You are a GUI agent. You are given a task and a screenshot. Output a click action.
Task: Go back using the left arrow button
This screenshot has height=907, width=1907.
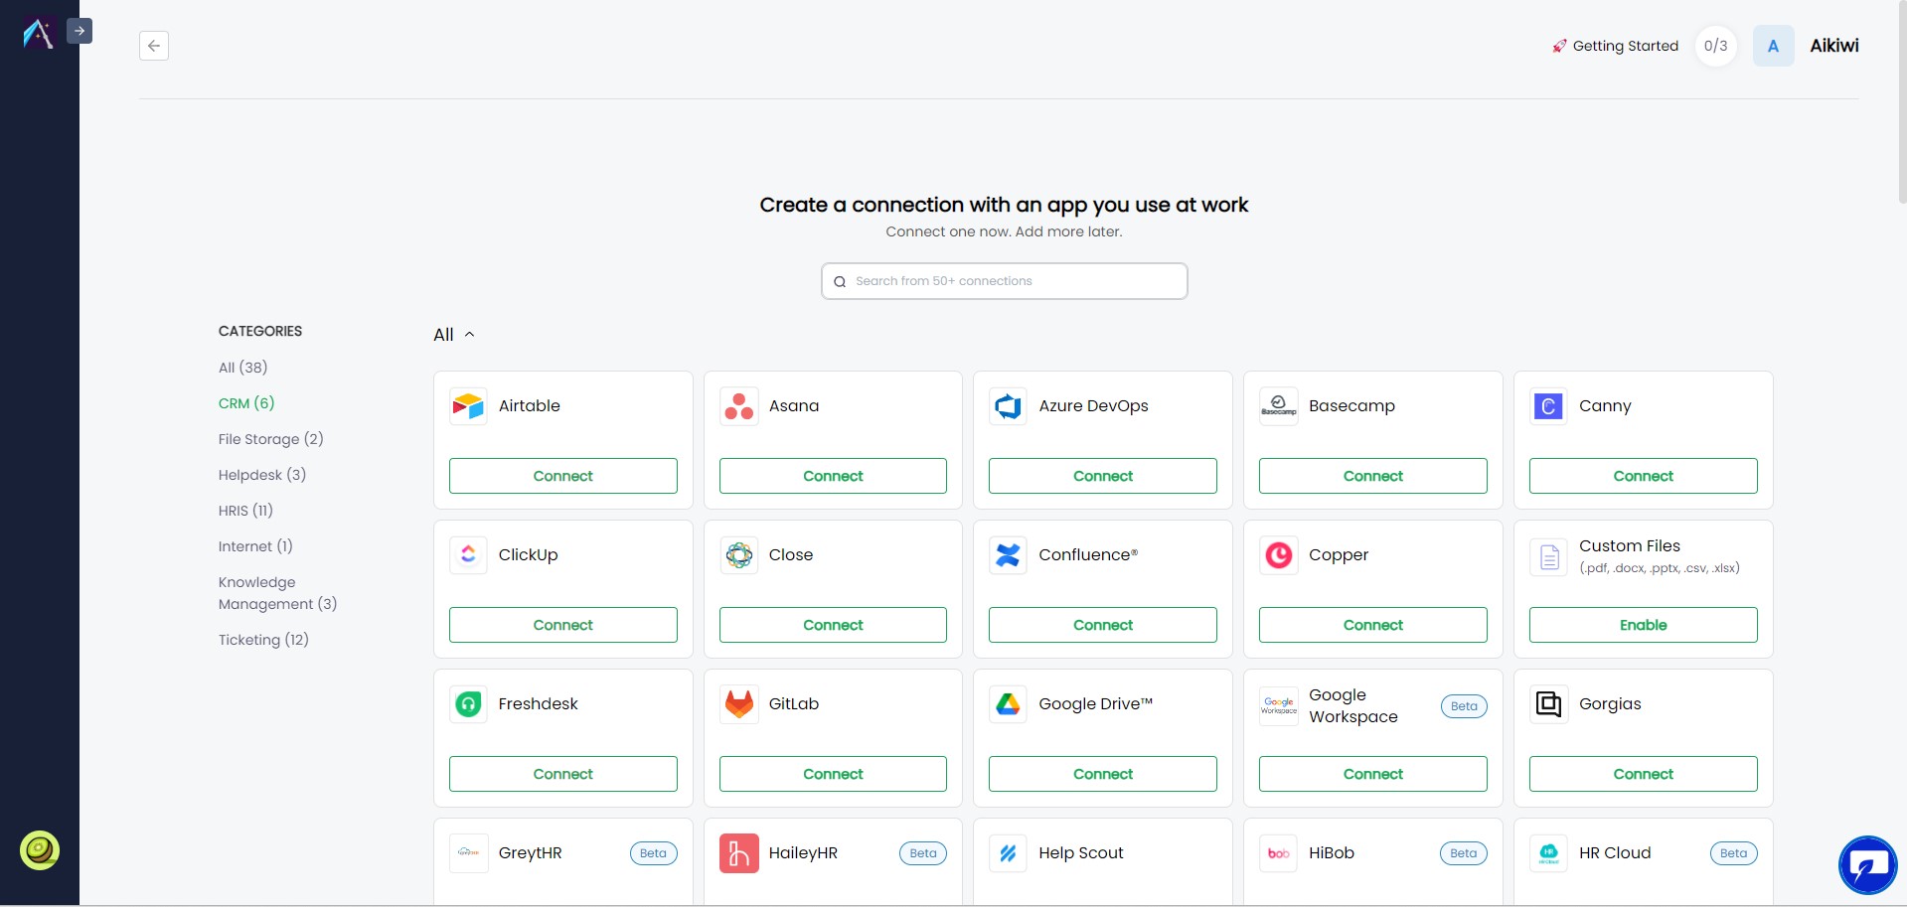coord(154,46)
